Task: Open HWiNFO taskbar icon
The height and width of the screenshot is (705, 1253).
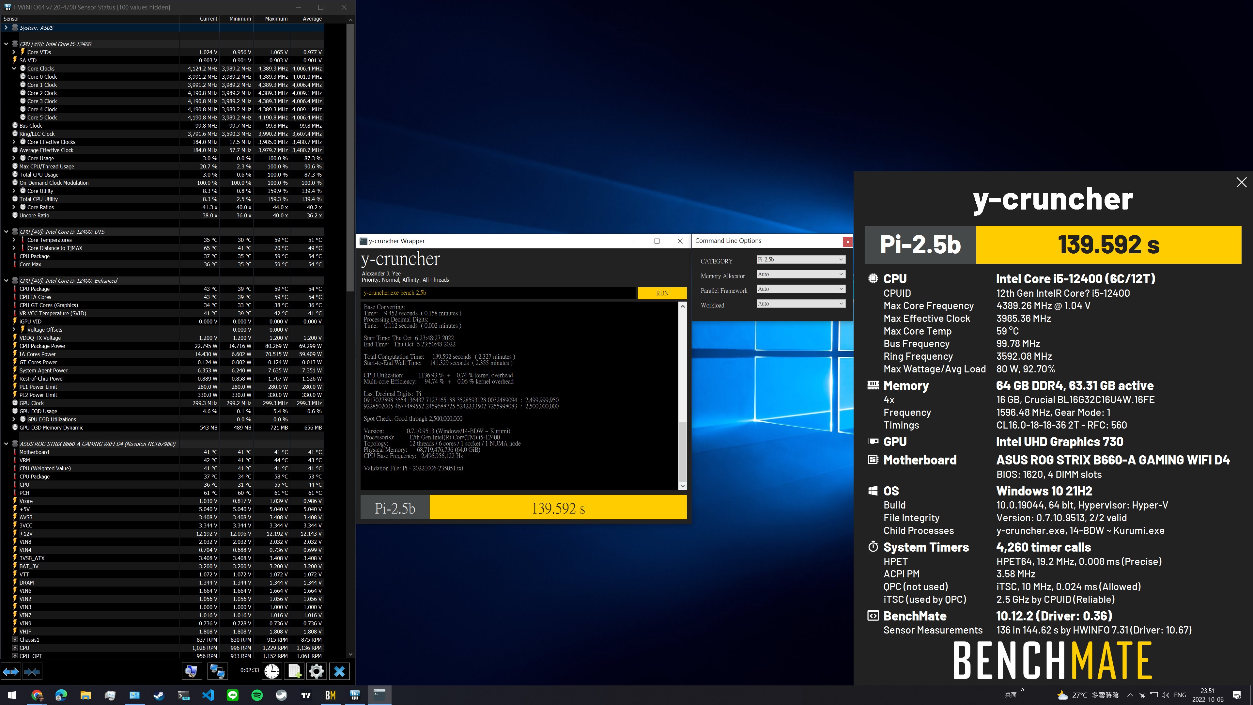Action: click(355, 695)
